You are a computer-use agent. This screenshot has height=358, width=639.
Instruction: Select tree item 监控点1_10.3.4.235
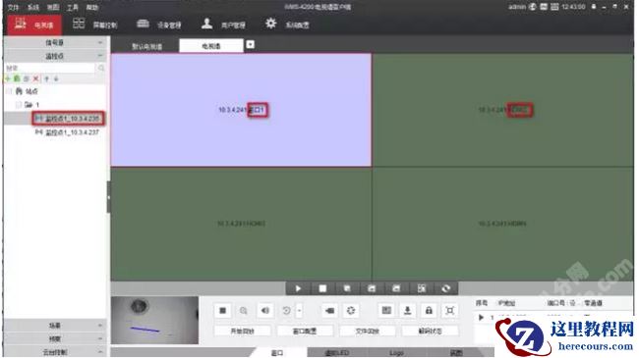pyautogui.click(x=68, y=119)
